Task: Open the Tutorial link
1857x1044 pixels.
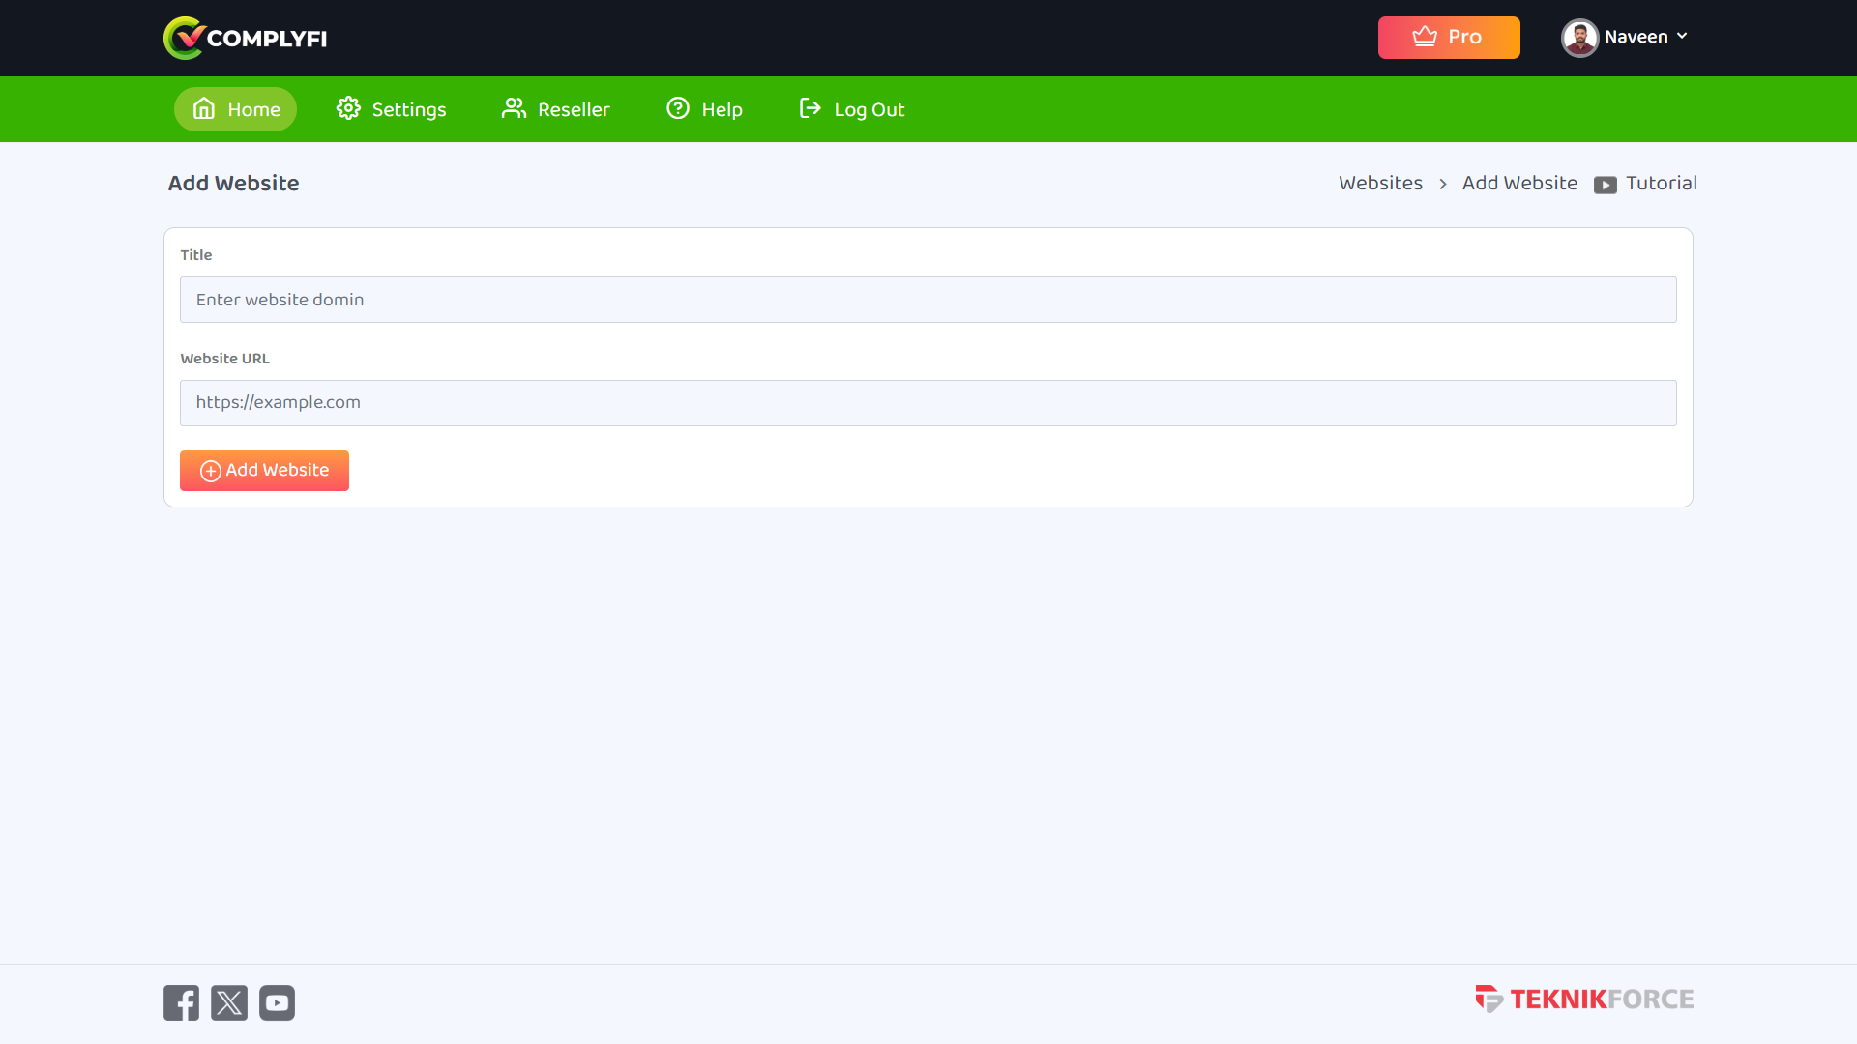Action: tap(1661, 184)
